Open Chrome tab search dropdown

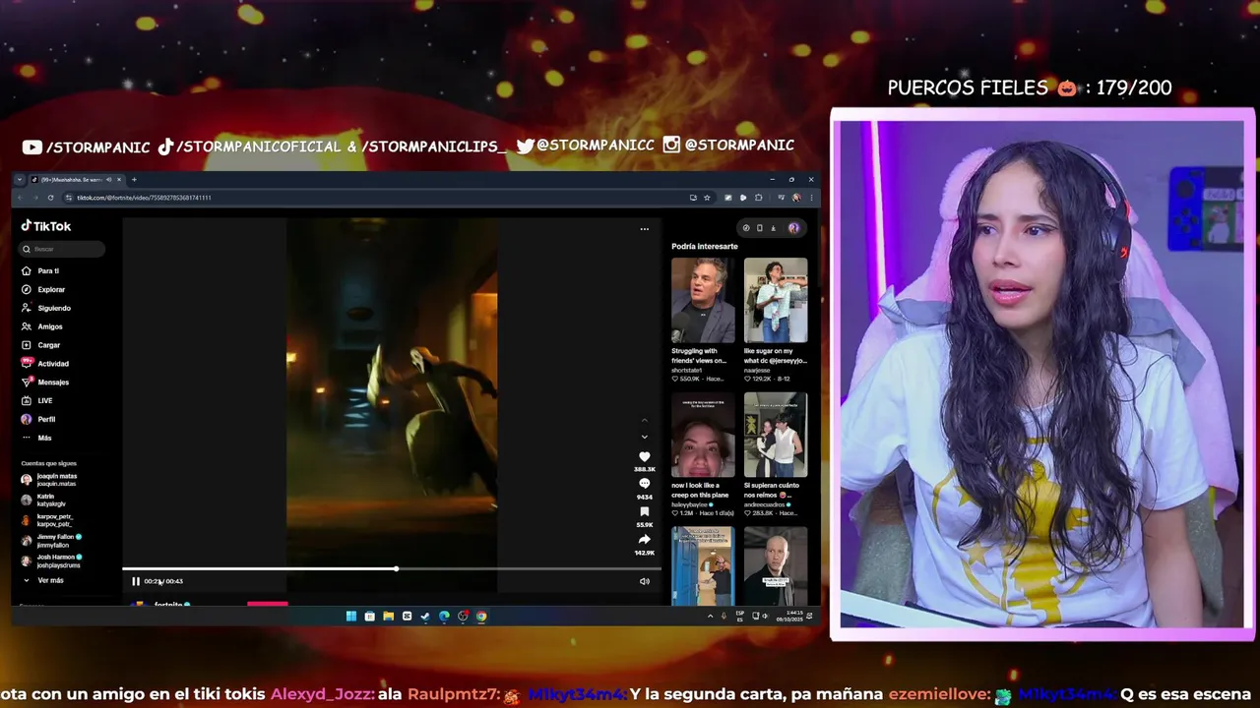click(20, 179)
